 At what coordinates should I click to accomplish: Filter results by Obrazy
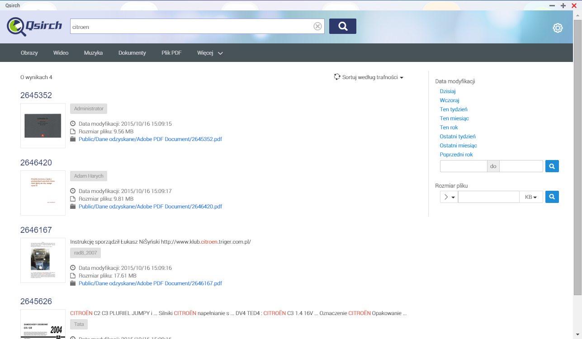tap(29, 53)
